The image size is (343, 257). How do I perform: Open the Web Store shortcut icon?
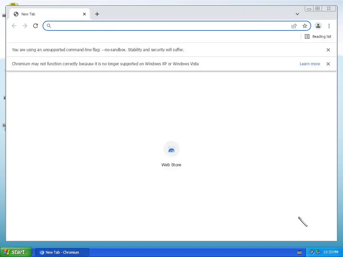(171, 149)
